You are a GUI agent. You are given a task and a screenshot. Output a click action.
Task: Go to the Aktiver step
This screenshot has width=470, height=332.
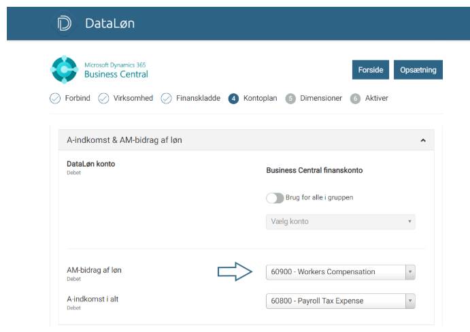pyautogui.click(x=376, y=99)
